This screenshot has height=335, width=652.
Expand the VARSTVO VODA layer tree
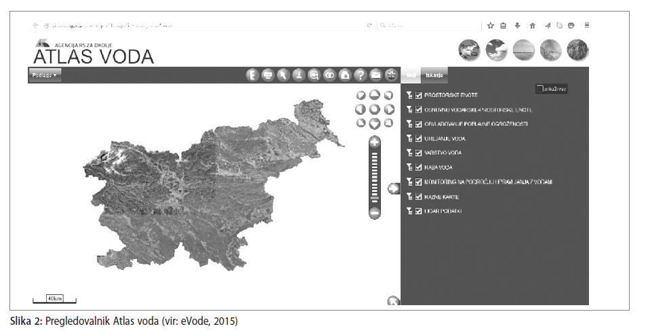click(x=409, y=153)
